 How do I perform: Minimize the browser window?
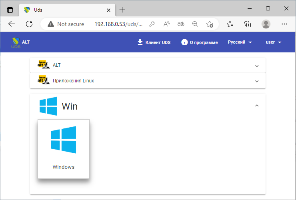click(x=250, y=8)
